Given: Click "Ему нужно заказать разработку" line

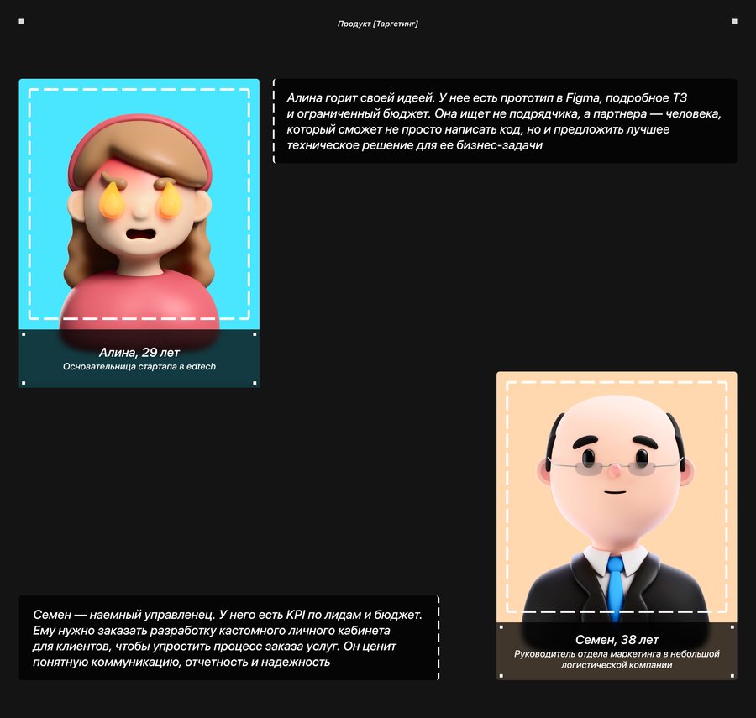Looking at the screenshot, I should pyautogui.click(x=212, y=631).
